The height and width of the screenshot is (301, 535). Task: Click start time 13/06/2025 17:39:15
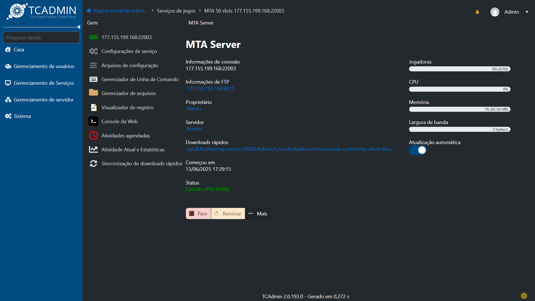[x=208, y=169]
